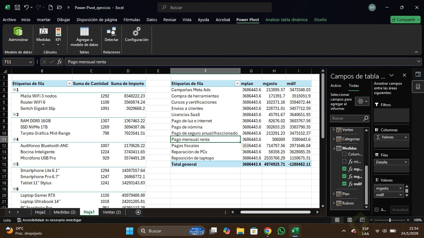This screenshot has width=424, height=238.
Task: Open the Fórmulas ribbon tab
Action: (132, 20)
